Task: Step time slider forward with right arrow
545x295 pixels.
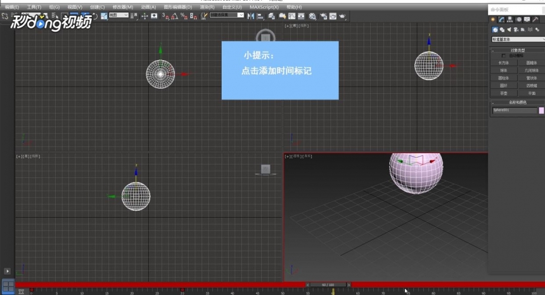Action: click(349, 285)
